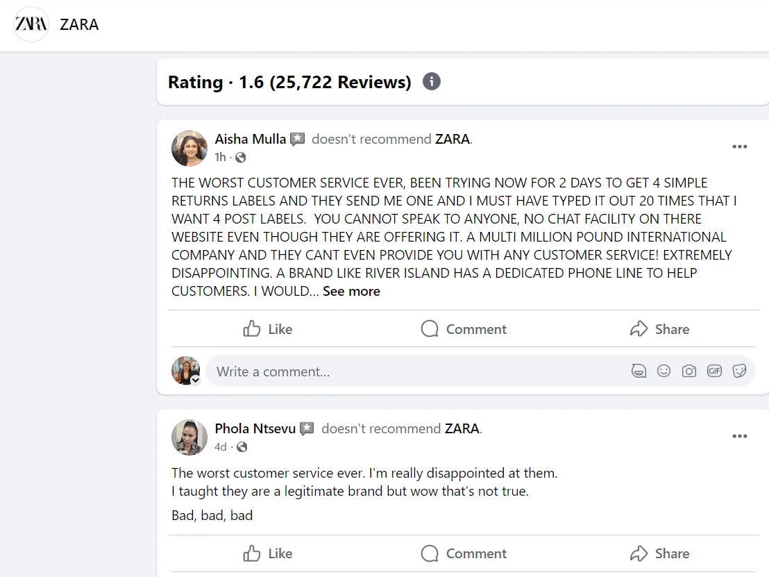Screen dimensions: 769x577
Task: Open the options menu on Phola's review
Action: [x=739, y=436]
